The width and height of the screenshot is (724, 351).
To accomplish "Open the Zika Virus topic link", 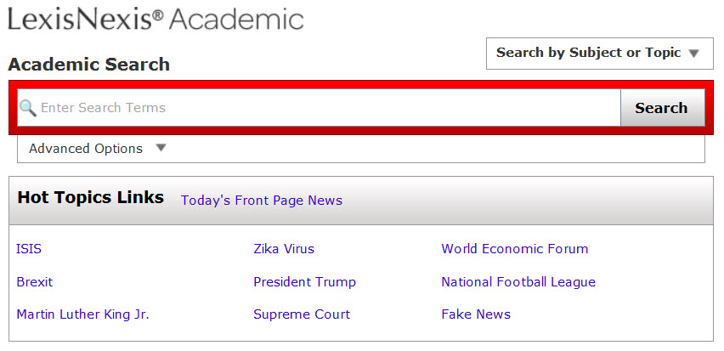I will (284, 249).
